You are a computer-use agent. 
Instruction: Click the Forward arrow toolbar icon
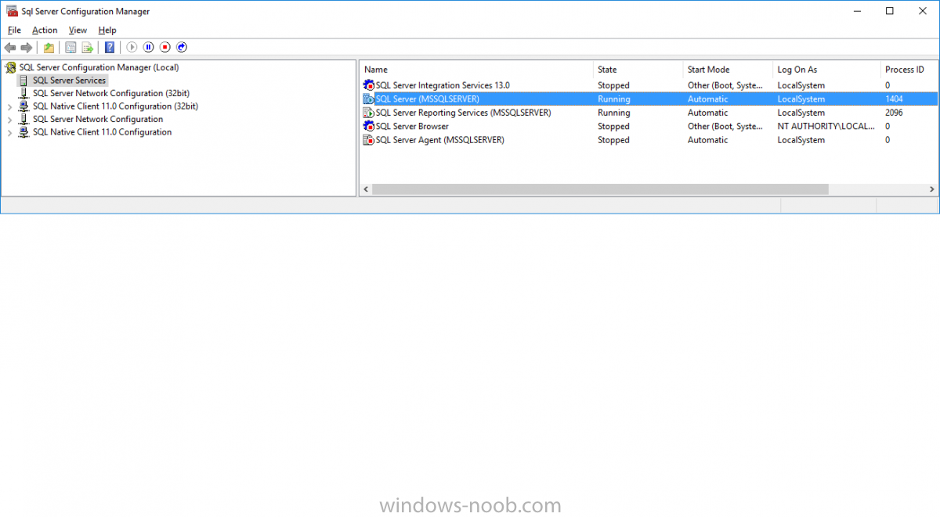click(x=27, y=48)
